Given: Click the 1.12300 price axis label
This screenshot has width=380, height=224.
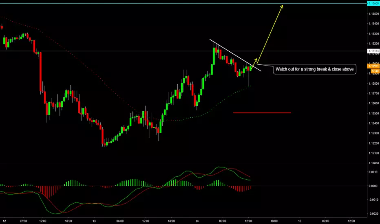Looking at the screenshot, I should [373, 133].
